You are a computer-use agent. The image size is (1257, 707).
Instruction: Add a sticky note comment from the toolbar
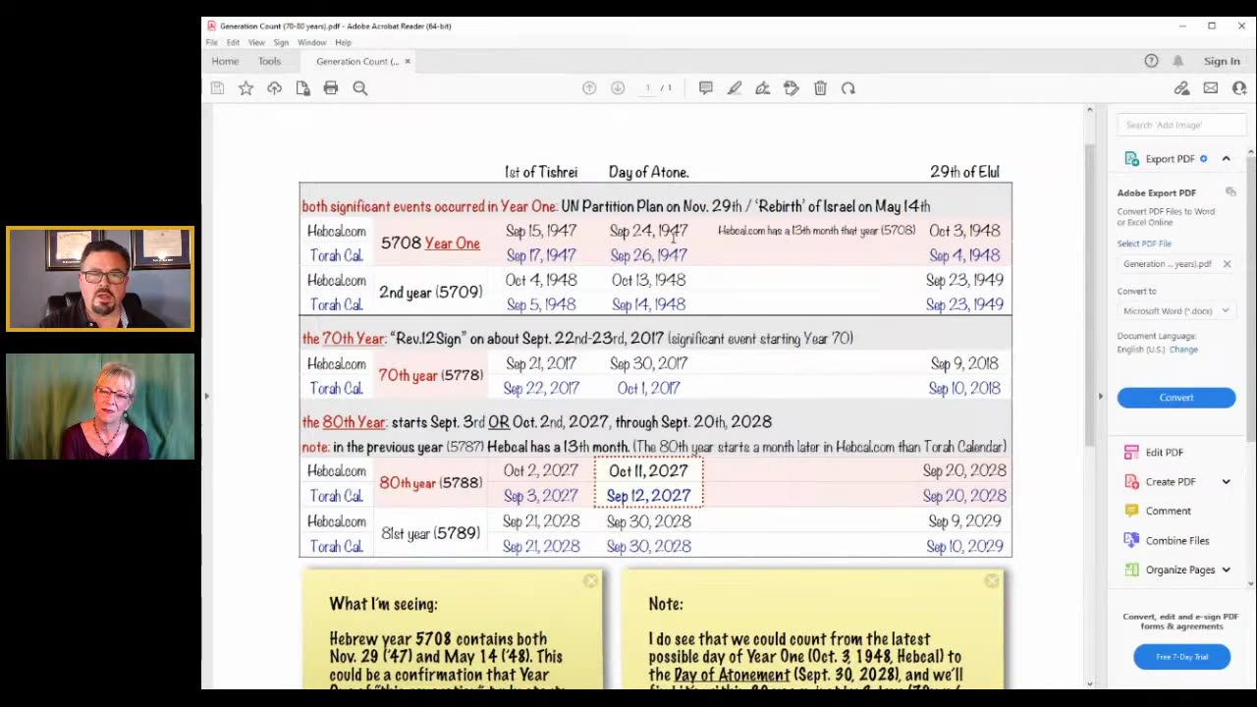click(705, 88)
